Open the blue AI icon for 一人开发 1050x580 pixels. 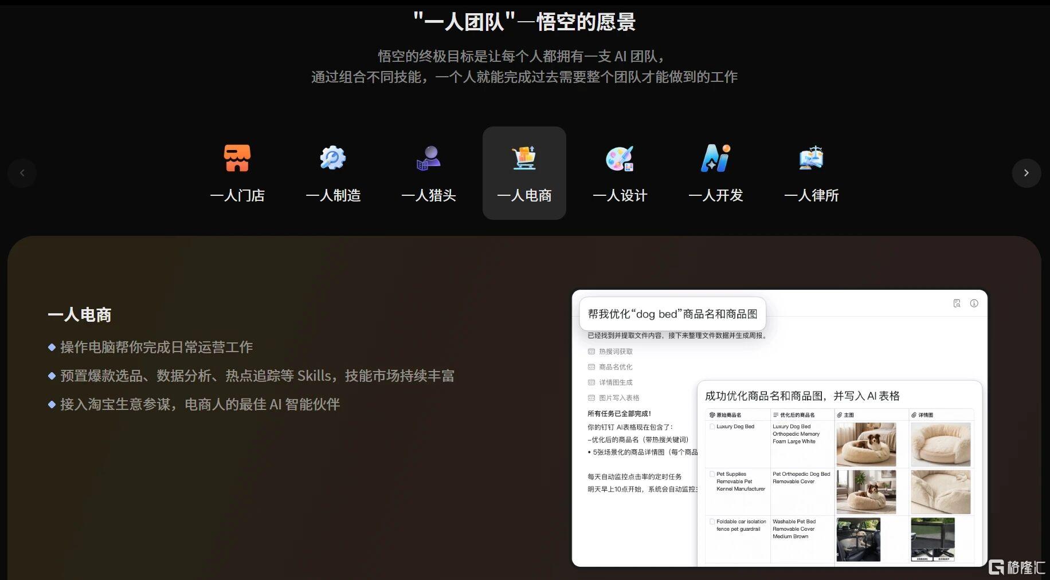[715, 158]
